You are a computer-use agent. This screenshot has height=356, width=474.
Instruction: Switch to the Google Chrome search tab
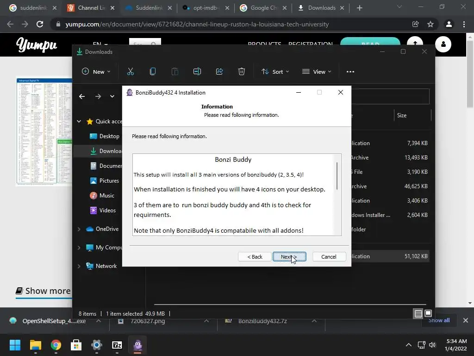(263, 8)
